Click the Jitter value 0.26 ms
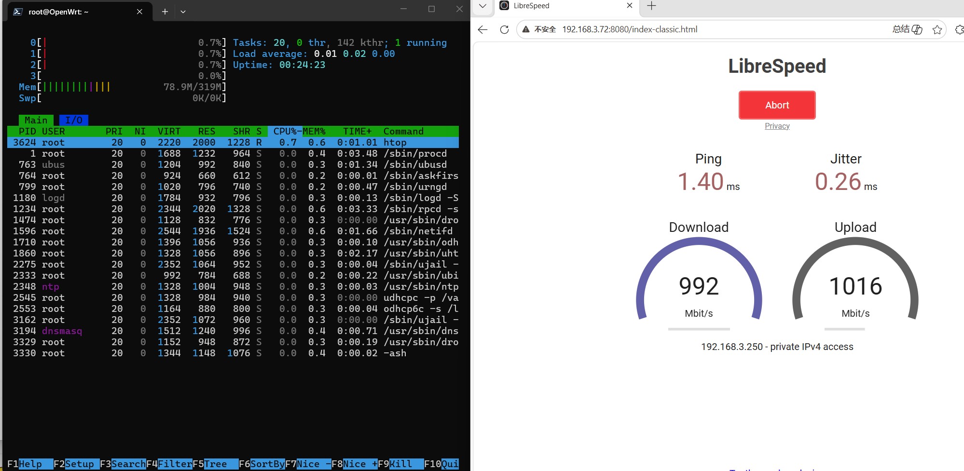Image resolution: width=964 pixels, height=471 pixels. tap(846, 182)
